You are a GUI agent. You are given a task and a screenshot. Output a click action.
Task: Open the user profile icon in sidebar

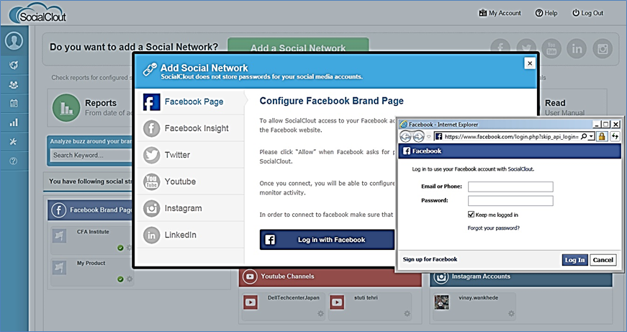click(14, 41)
